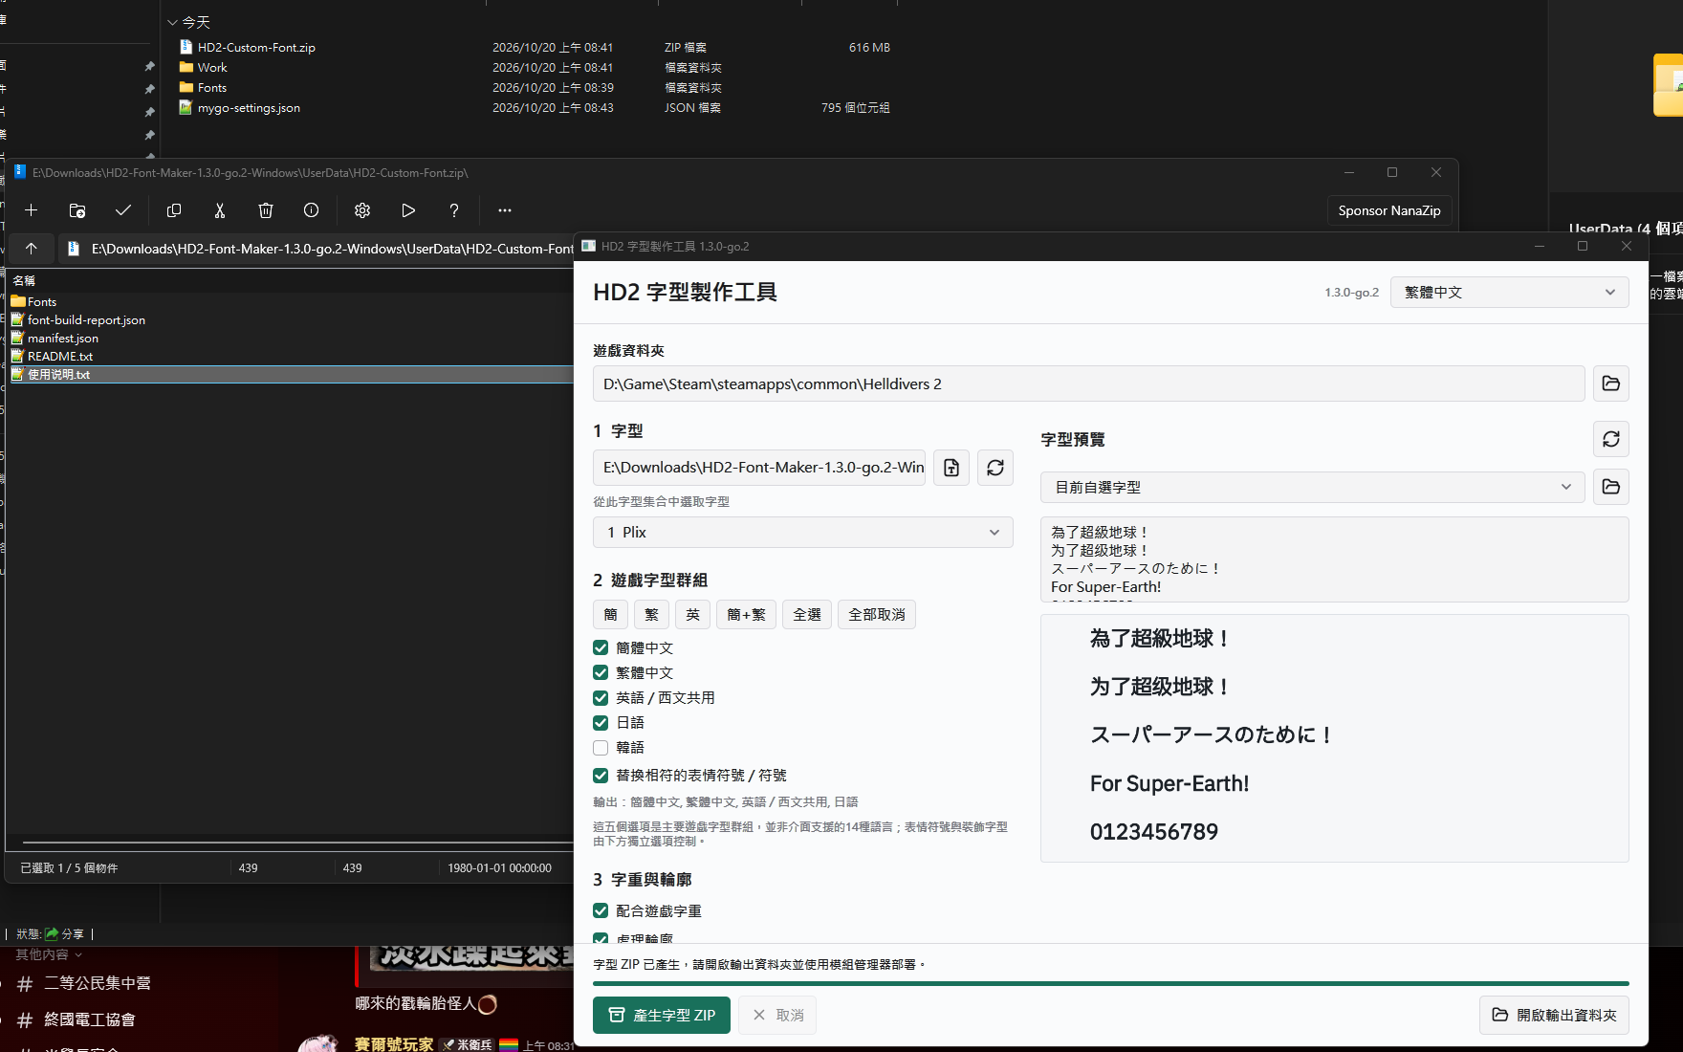Choose a font file with the file icon
Screen dimensions: 1683x1052
click(951, 468)
